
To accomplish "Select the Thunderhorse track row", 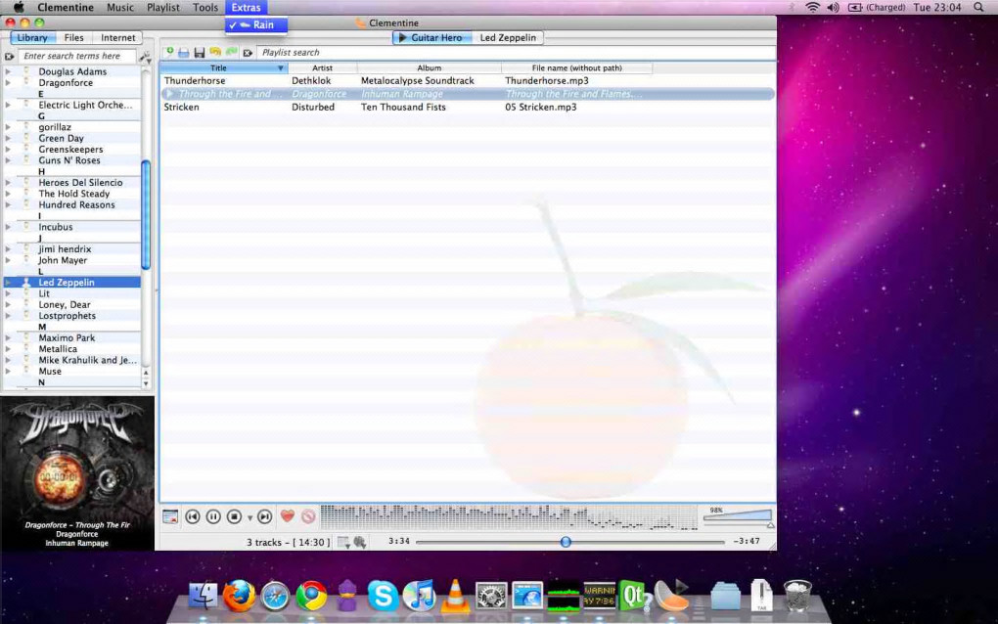I will pyautogui.click(x=467, y=81).
